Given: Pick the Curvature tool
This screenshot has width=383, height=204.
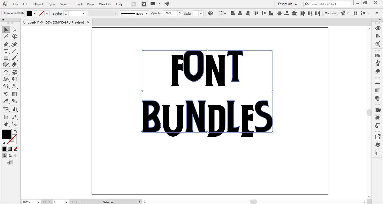Looking at the screenshot, I should pyautogui.click(x=14, y=44).
